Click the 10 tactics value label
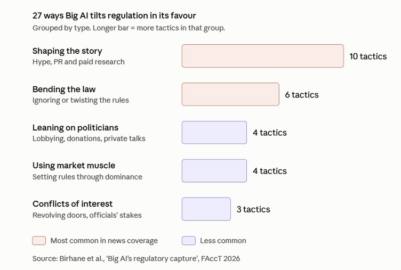 coord(368,56)
